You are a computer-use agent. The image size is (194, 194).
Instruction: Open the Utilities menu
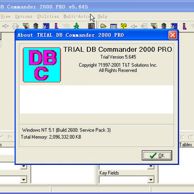(x=48, y=17)
